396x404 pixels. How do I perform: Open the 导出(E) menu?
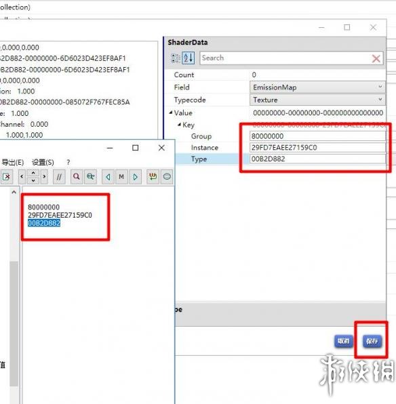pyautogui.click(x=13, y=162)
